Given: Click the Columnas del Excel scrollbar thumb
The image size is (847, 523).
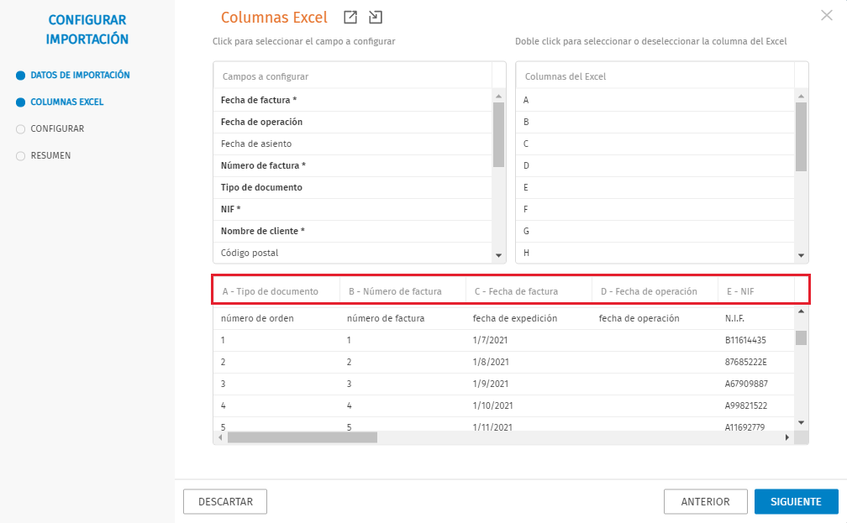Looking at the screenshot, I should coord(801,137).
